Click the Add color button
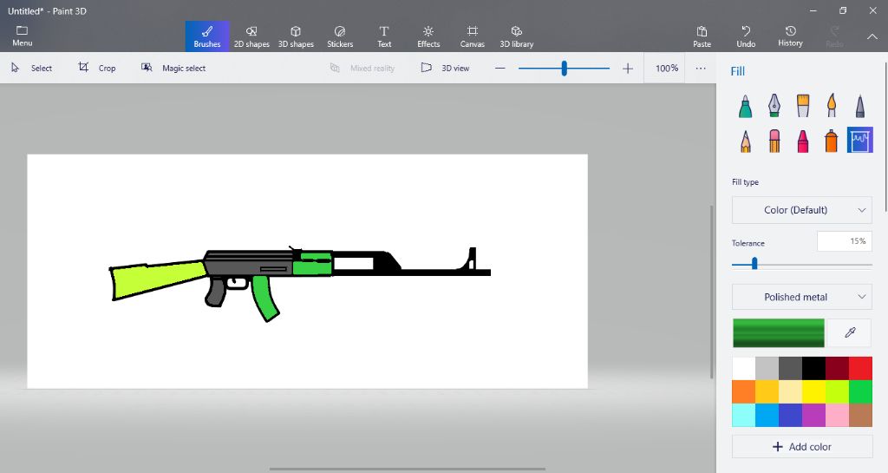888x473 pixels. (x=802, y=446)
